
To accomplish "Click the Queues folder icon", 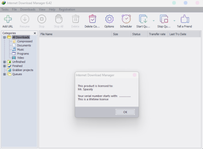I will pos(9,74).
